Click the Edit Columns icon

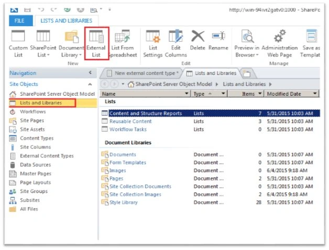tap(176, 43)
